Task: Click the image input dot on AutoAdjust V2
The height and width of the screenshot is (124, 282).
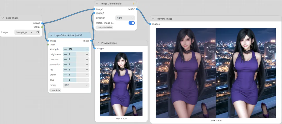Action: point(48,41)
